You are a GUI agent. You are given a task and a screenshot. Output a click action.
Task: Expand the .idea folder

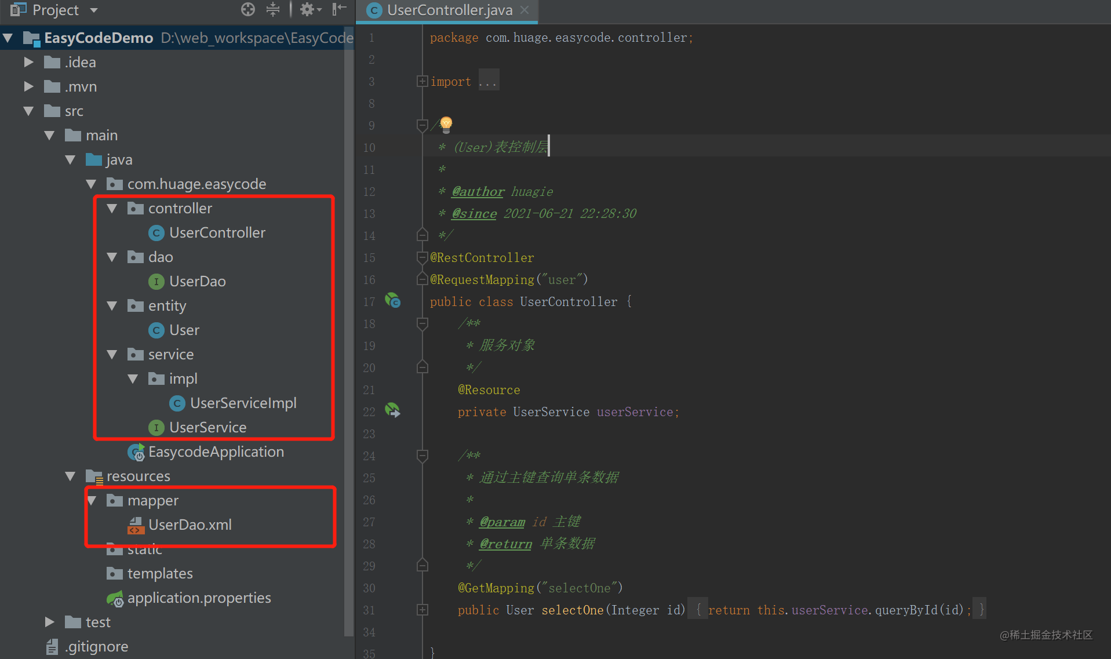point(29,62)
